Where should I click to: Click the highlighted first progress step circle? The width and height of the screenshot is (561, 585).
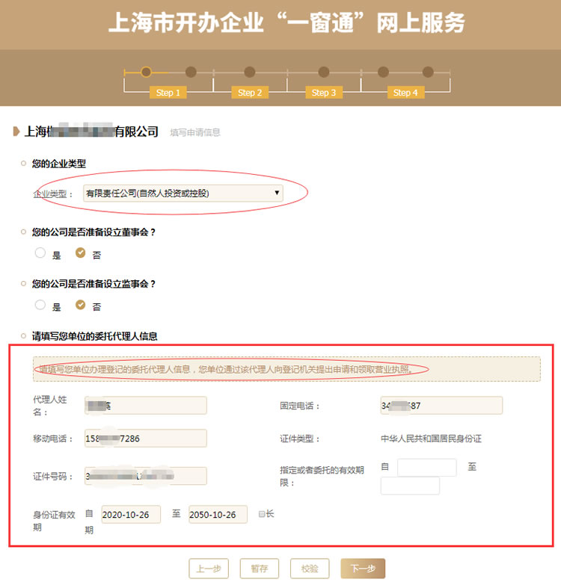pyautogui.click(x=146, y=72)
